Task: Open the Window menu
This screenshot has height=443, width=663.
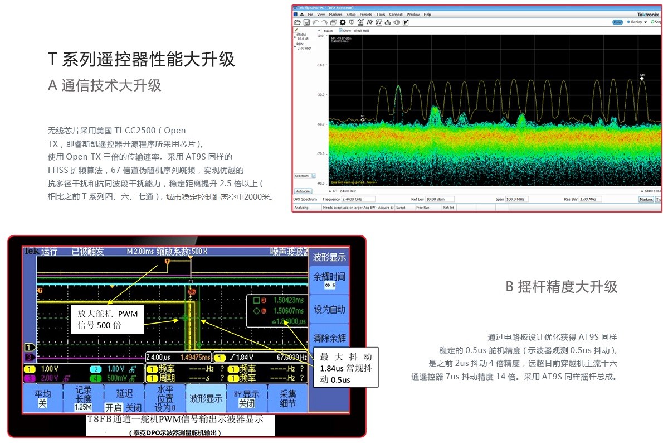Action: tap(413, 15)
